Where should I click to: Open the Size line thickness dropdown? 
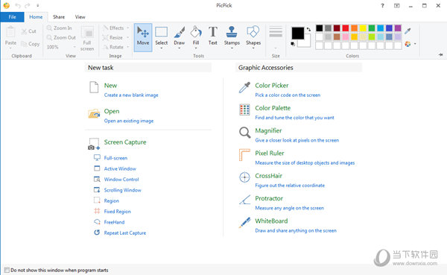click(276, 48)
